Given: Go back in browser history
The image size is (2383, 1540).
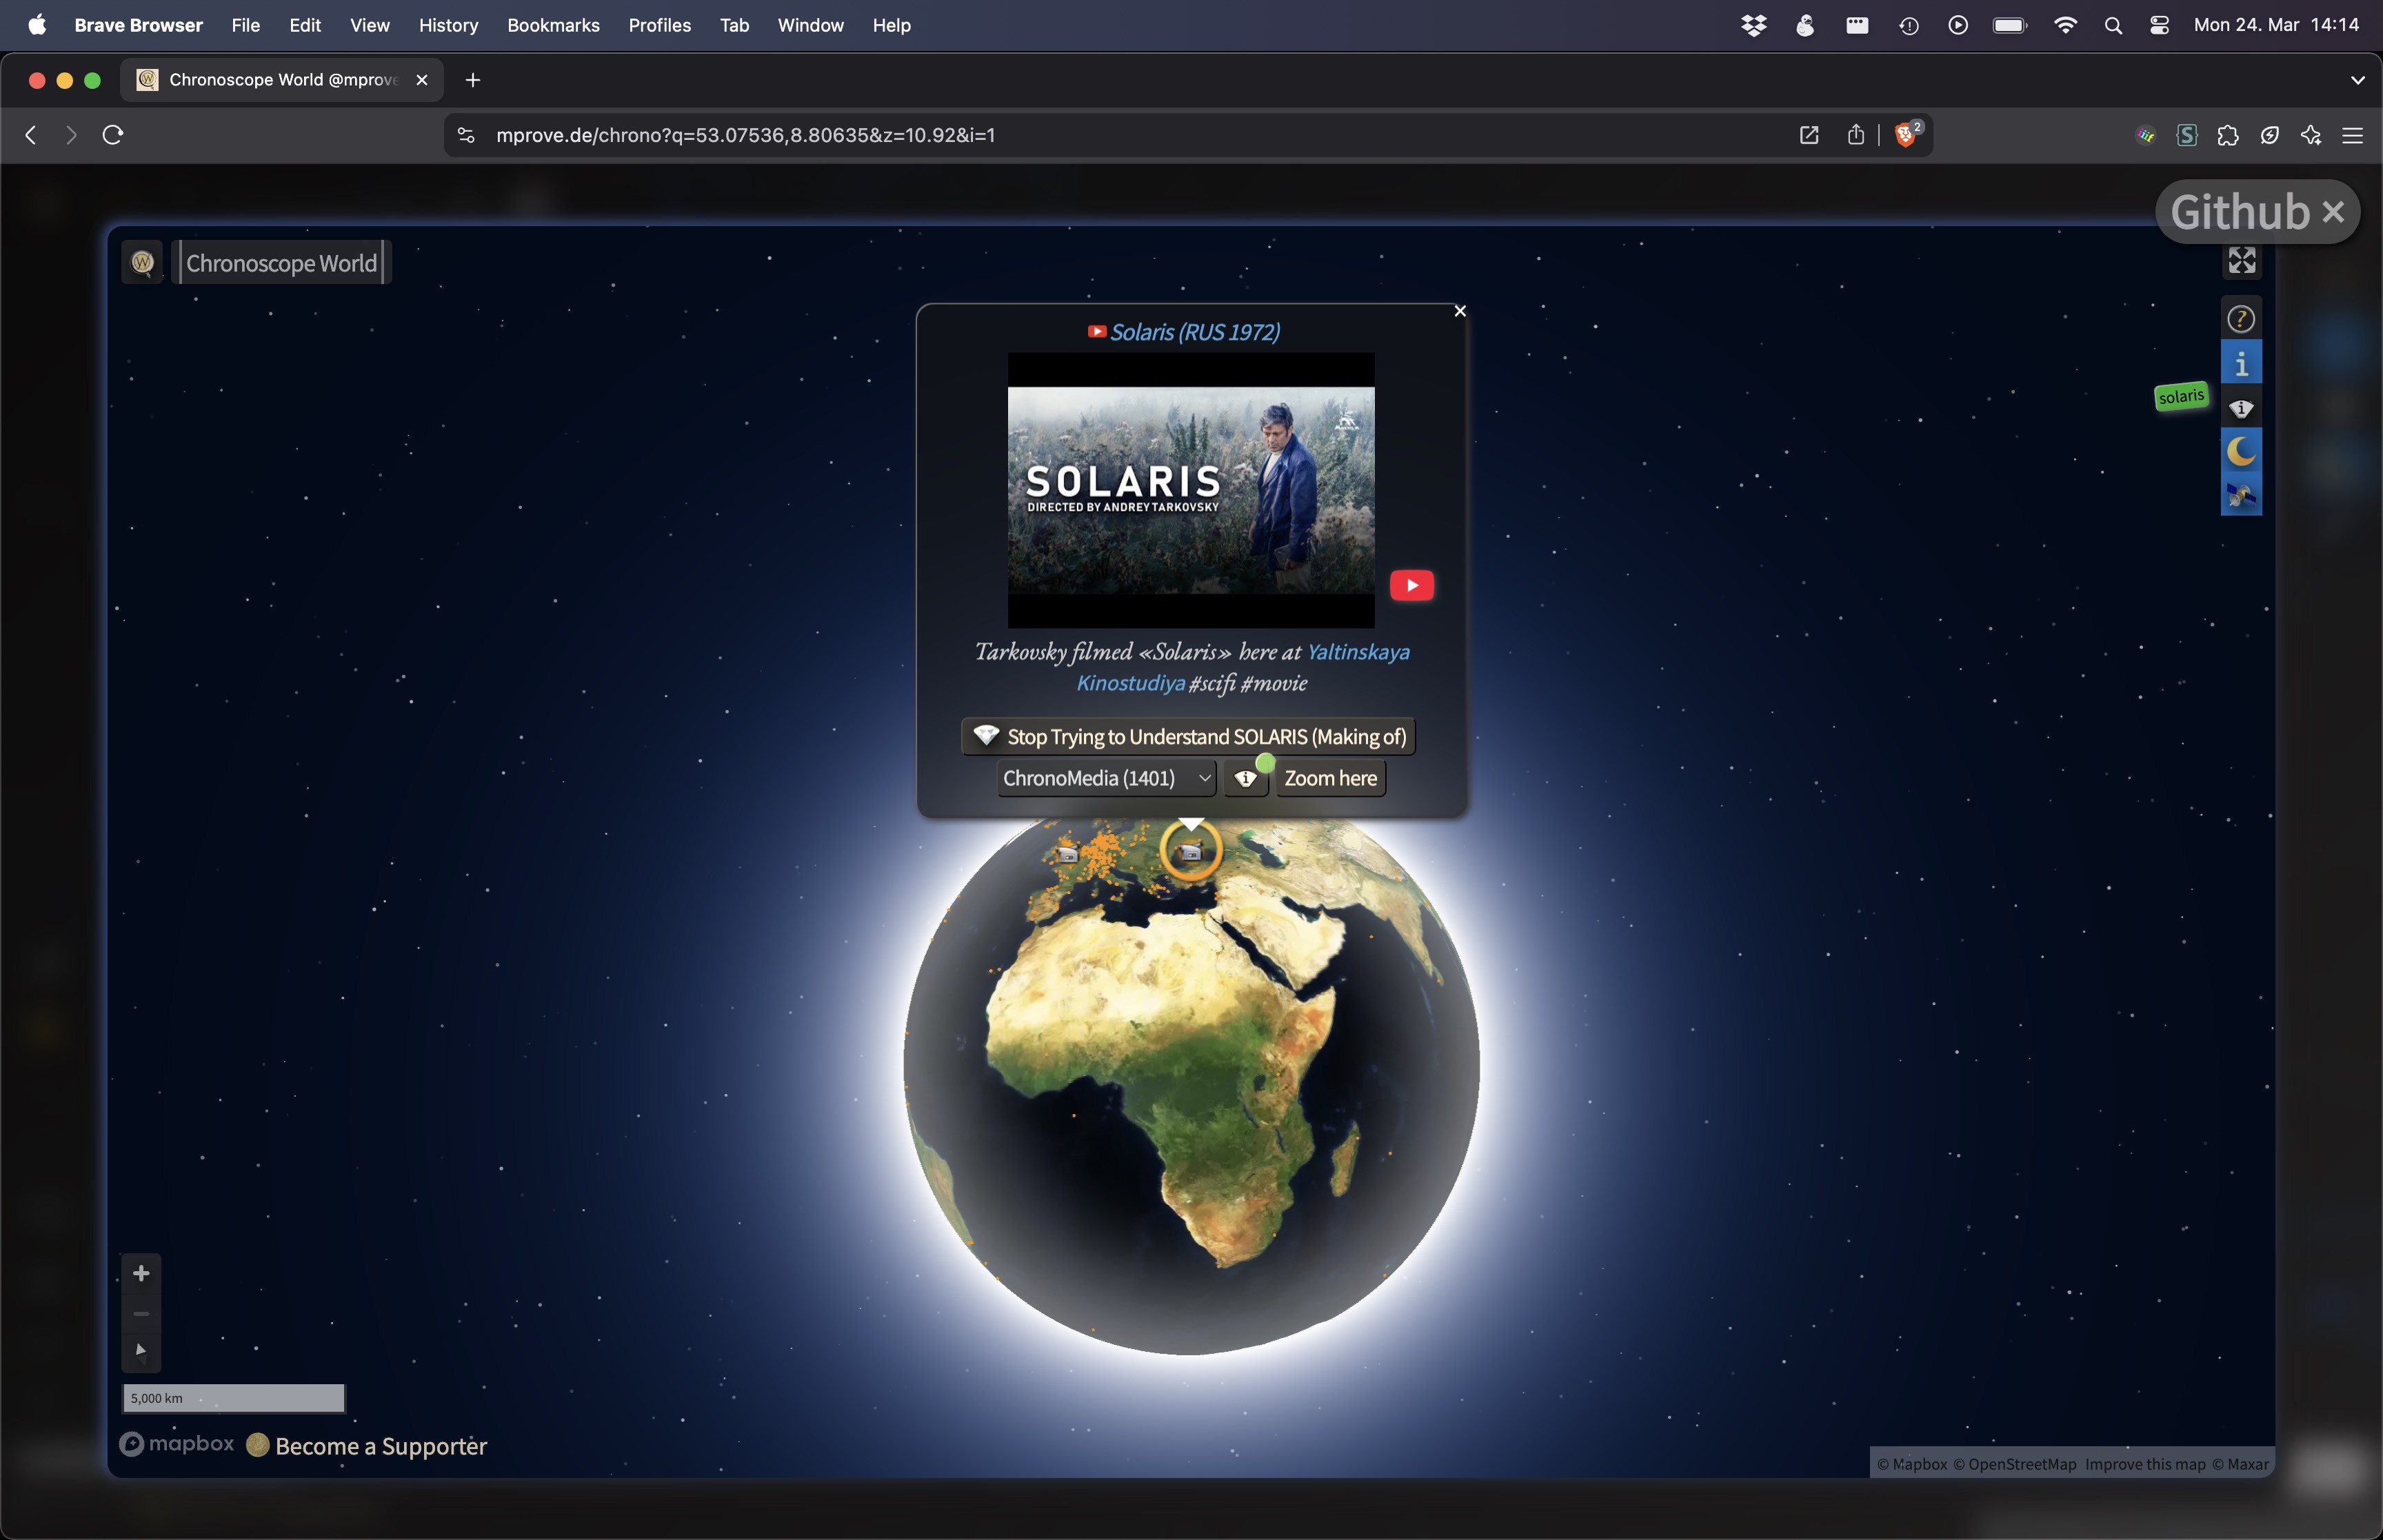Looking at the screenshot, I should click(31, 135).
